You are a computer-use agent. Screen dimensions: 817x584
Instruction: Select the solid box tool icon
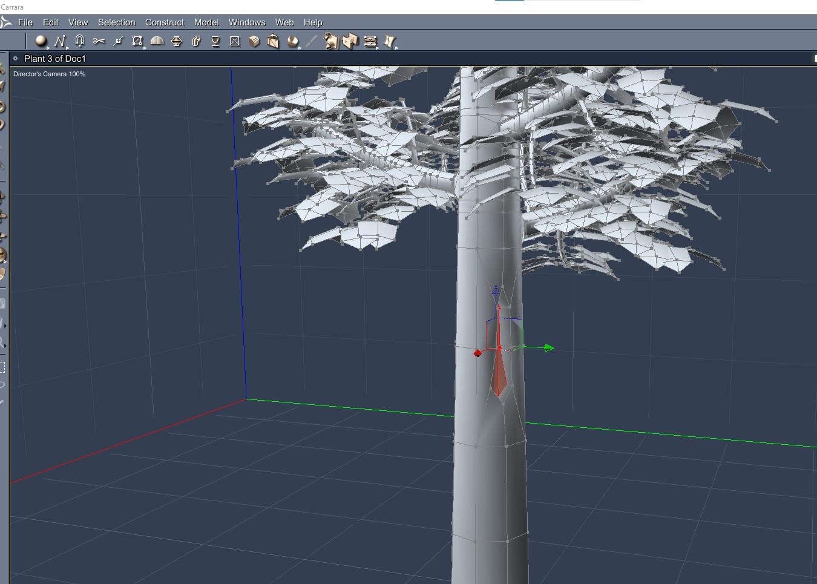[254, 41]
